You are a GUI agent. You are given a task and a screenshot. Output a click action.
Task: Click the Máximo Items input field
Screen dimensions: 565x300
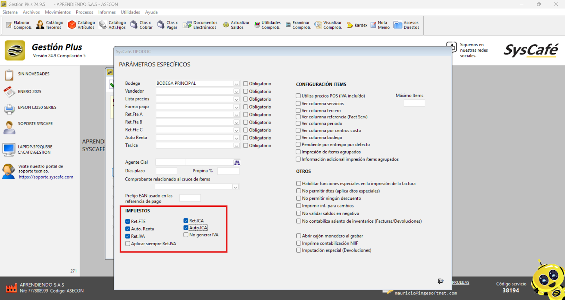(414, 103)
